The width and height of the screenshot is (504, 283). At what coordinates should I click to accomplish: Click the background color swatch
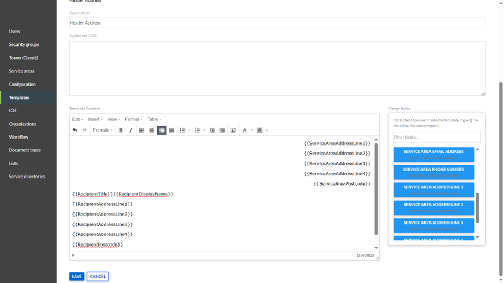pos(260,130)
